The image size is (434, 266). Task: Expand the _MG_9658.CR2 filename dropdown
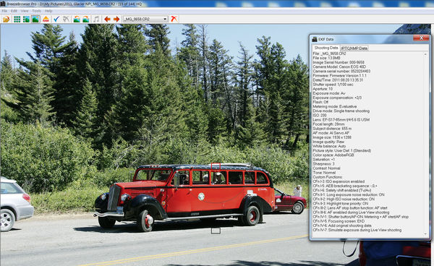point(165,19)
